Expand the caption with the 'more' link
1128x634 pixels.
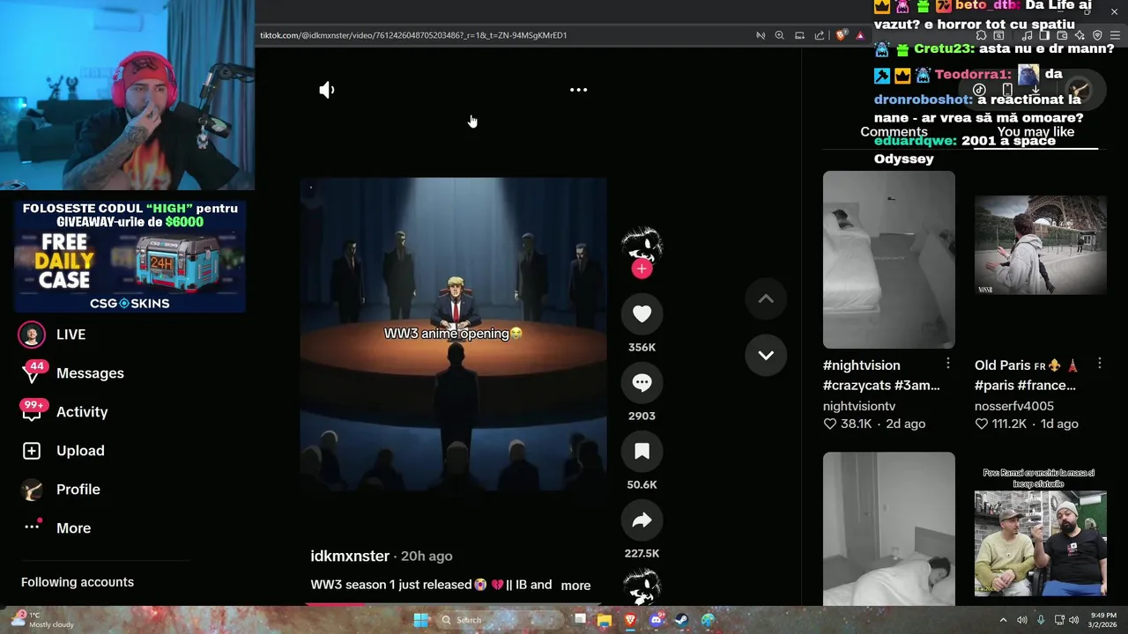[x=575, y=586]
